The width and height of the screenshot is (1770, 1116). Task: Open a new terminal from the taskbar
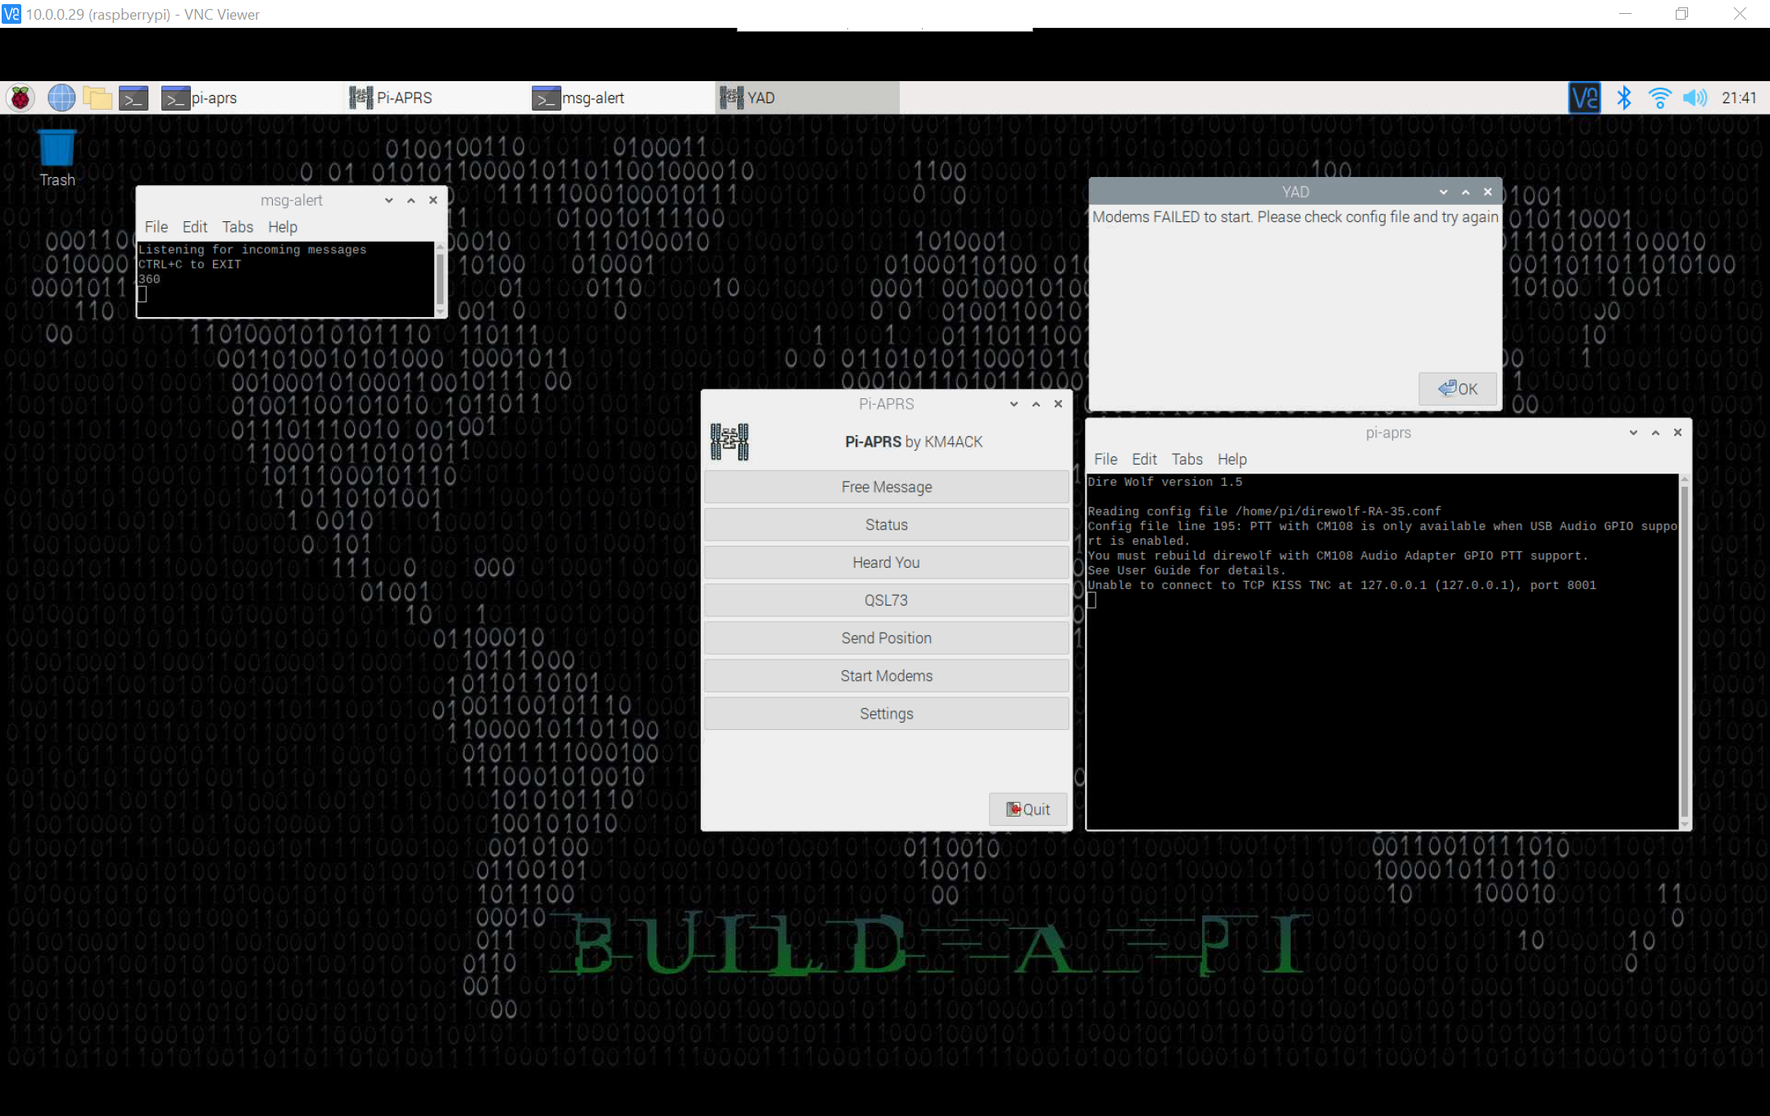(134, 97)
